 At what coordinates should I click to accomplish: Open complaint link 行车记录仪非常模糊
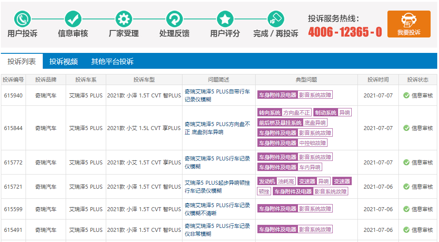(217, 230)
